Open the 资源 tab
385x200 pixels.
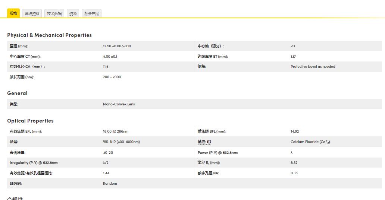pos(73,14)
